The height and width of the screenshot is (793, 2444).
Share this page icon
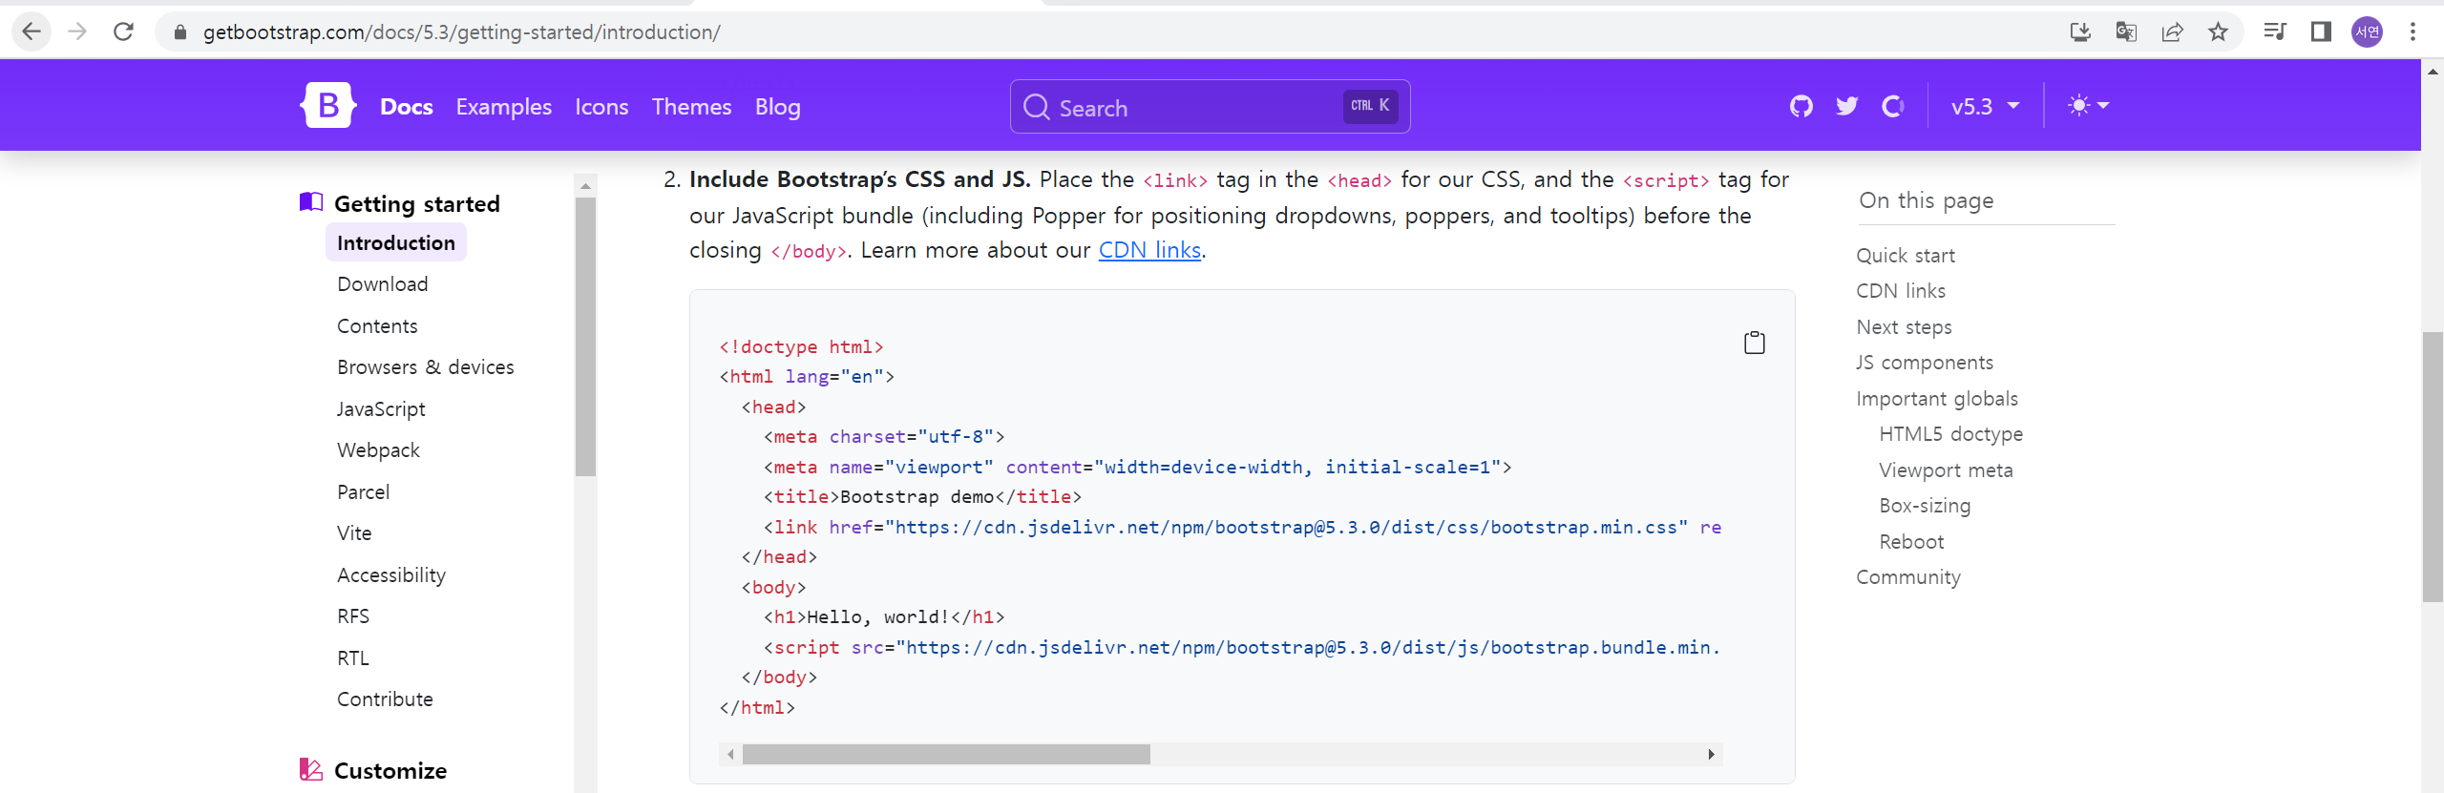pyautogui.click(x=2172, y=32)
